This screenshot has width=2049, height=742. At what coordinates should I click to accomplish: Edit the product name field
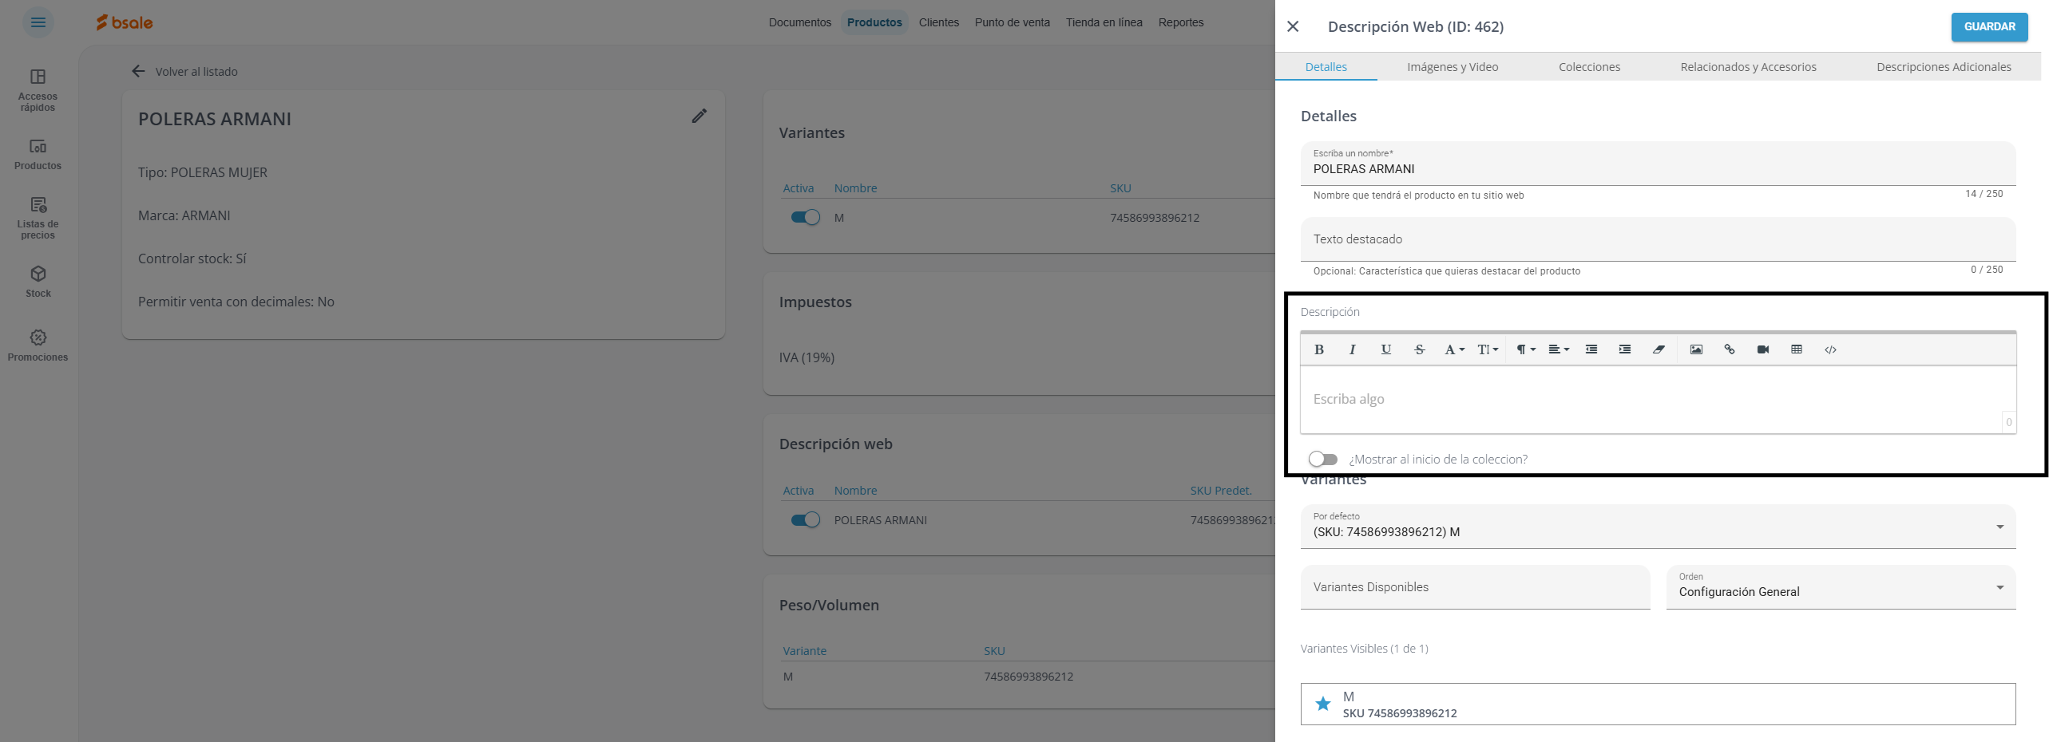(1658, 164)
